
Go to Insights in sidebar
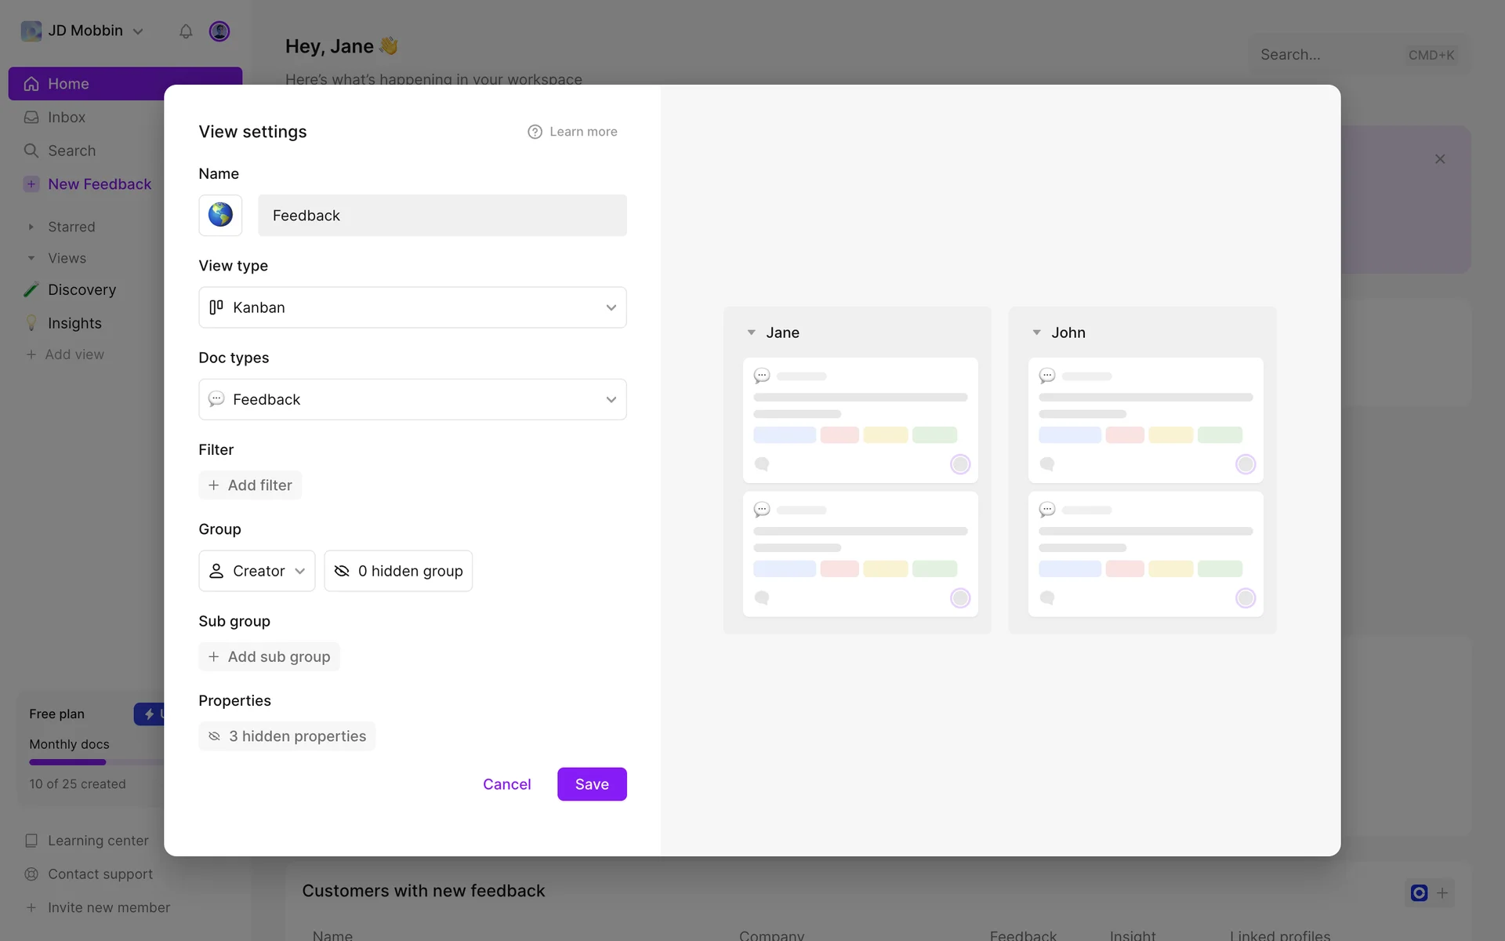74,323
